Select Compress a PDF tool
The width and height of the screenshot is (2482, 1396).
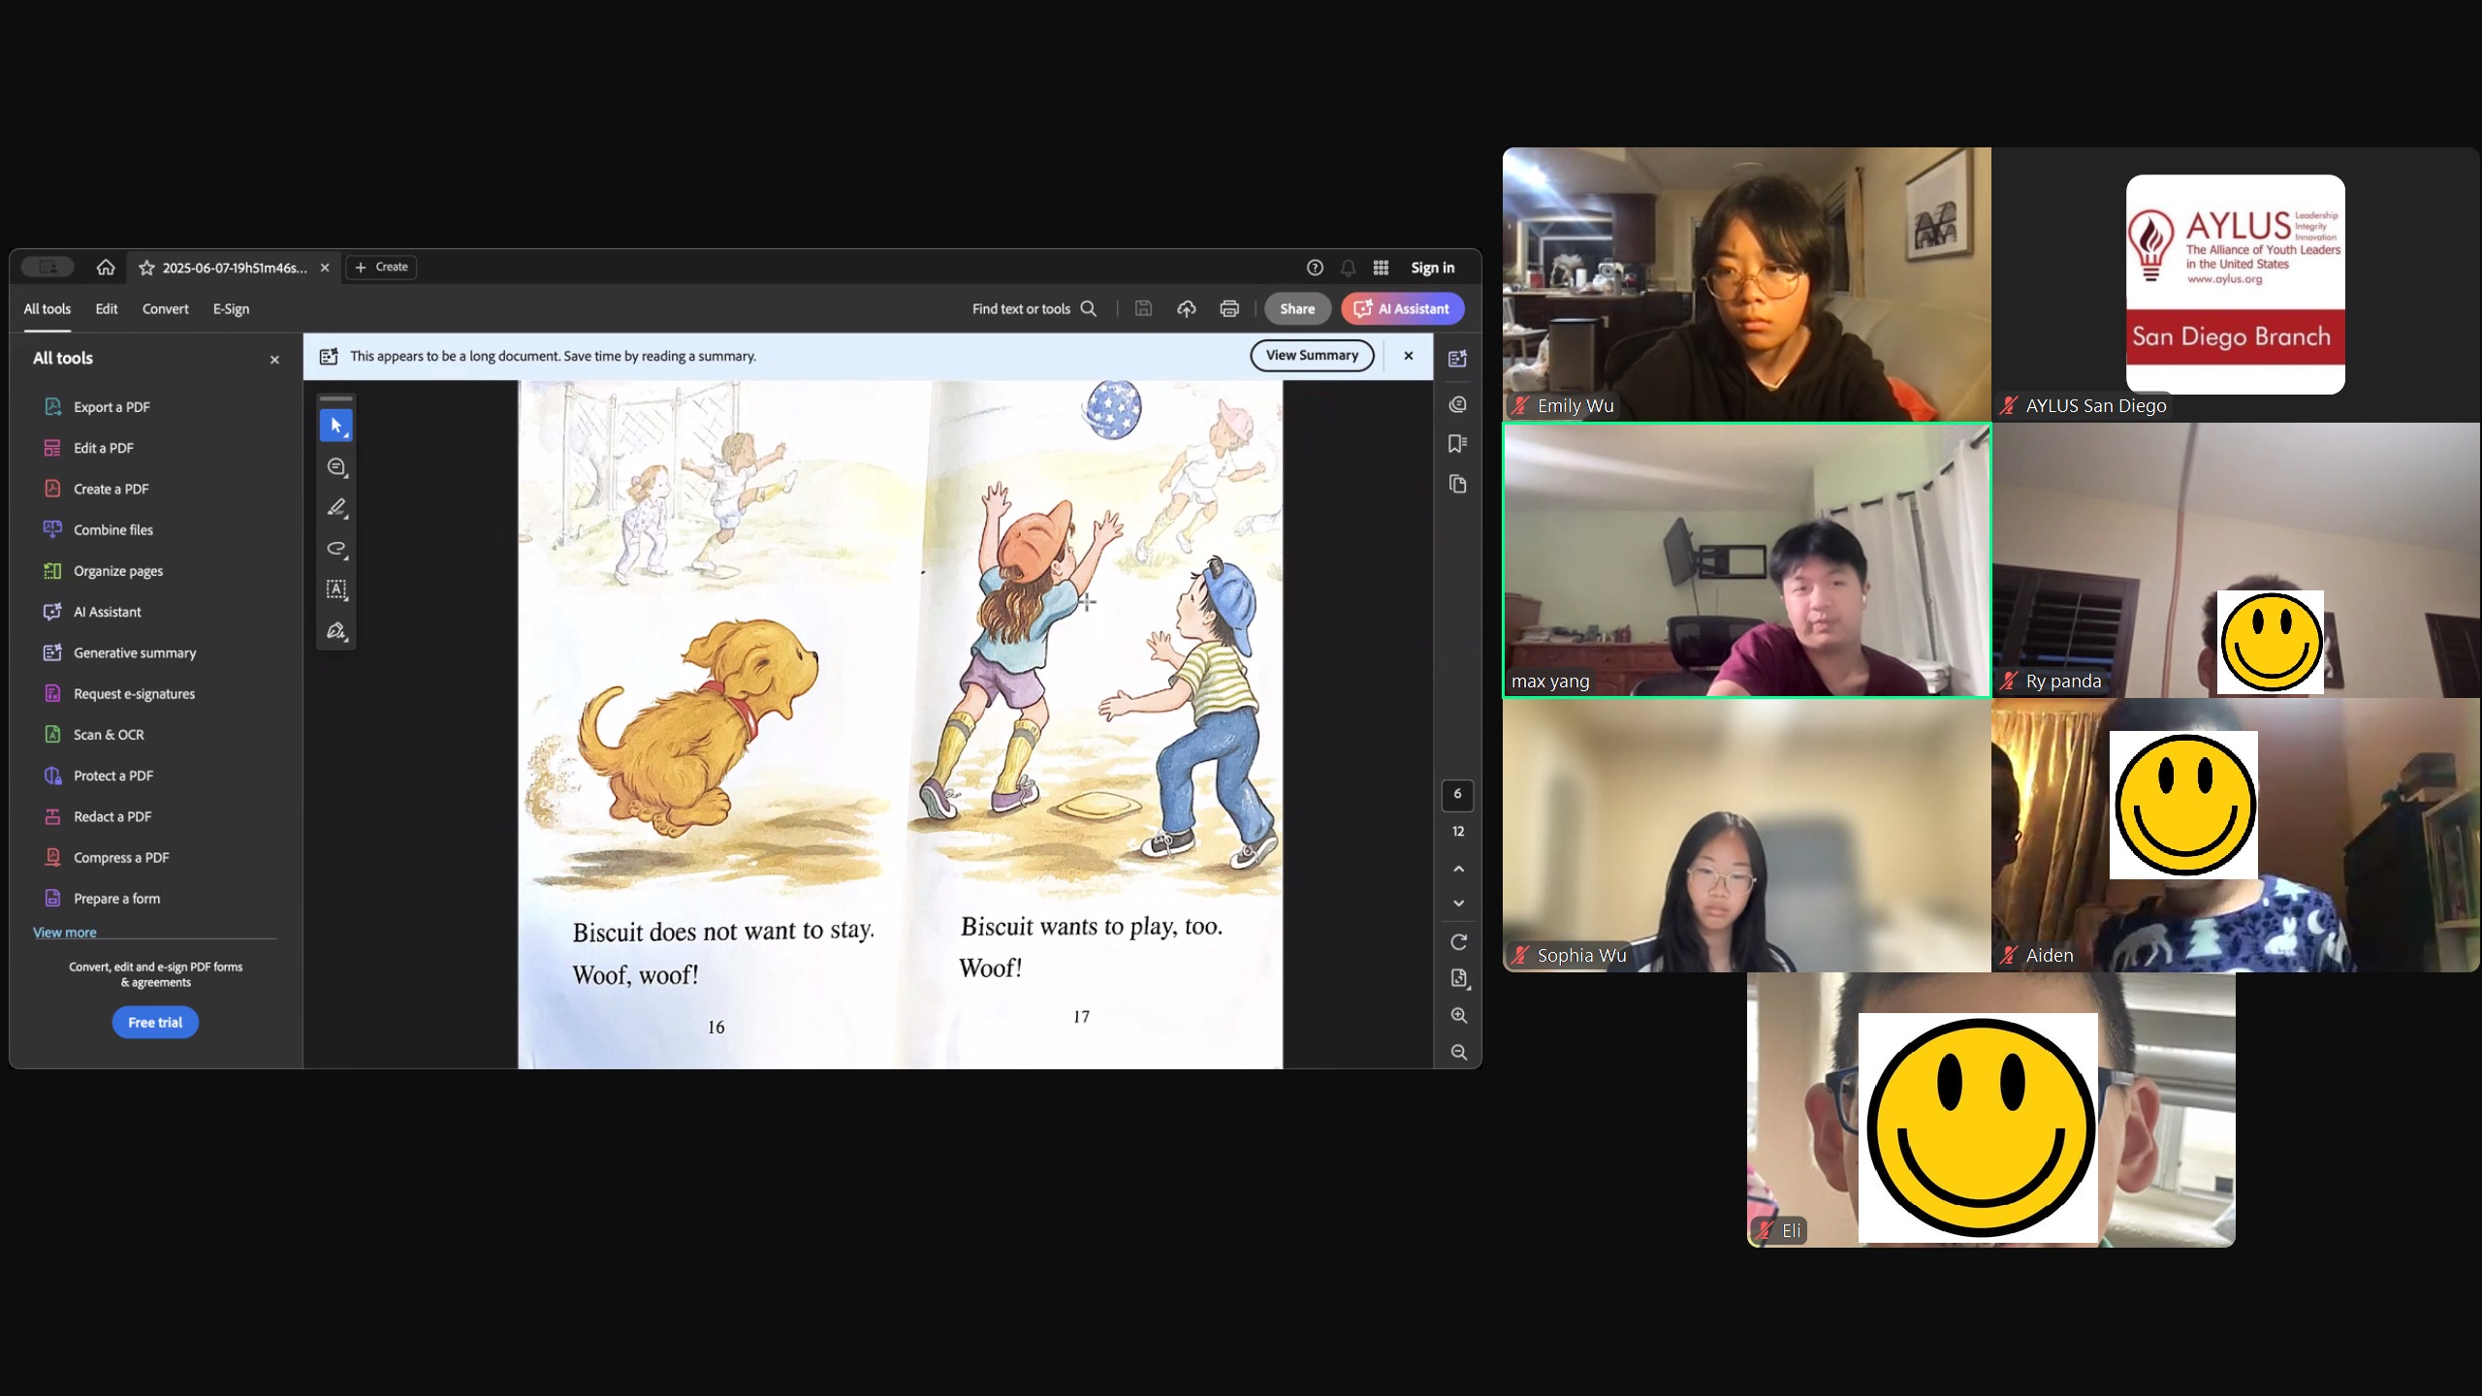coord(121,858)
